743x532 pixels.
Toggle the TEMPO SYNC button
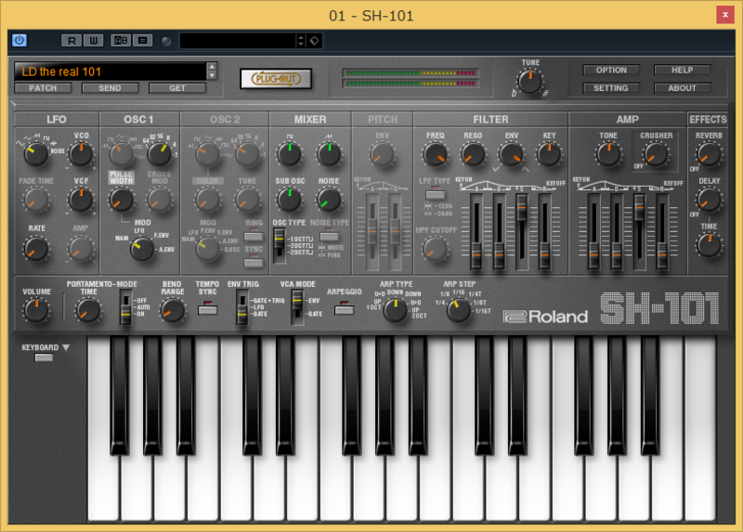[207, 310]
